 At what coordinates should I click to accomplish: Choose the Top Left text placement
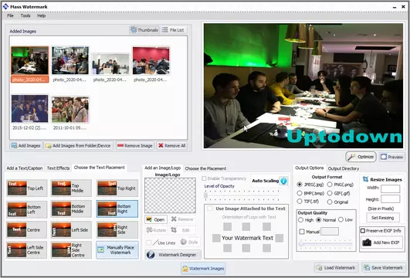click(27, 188)
